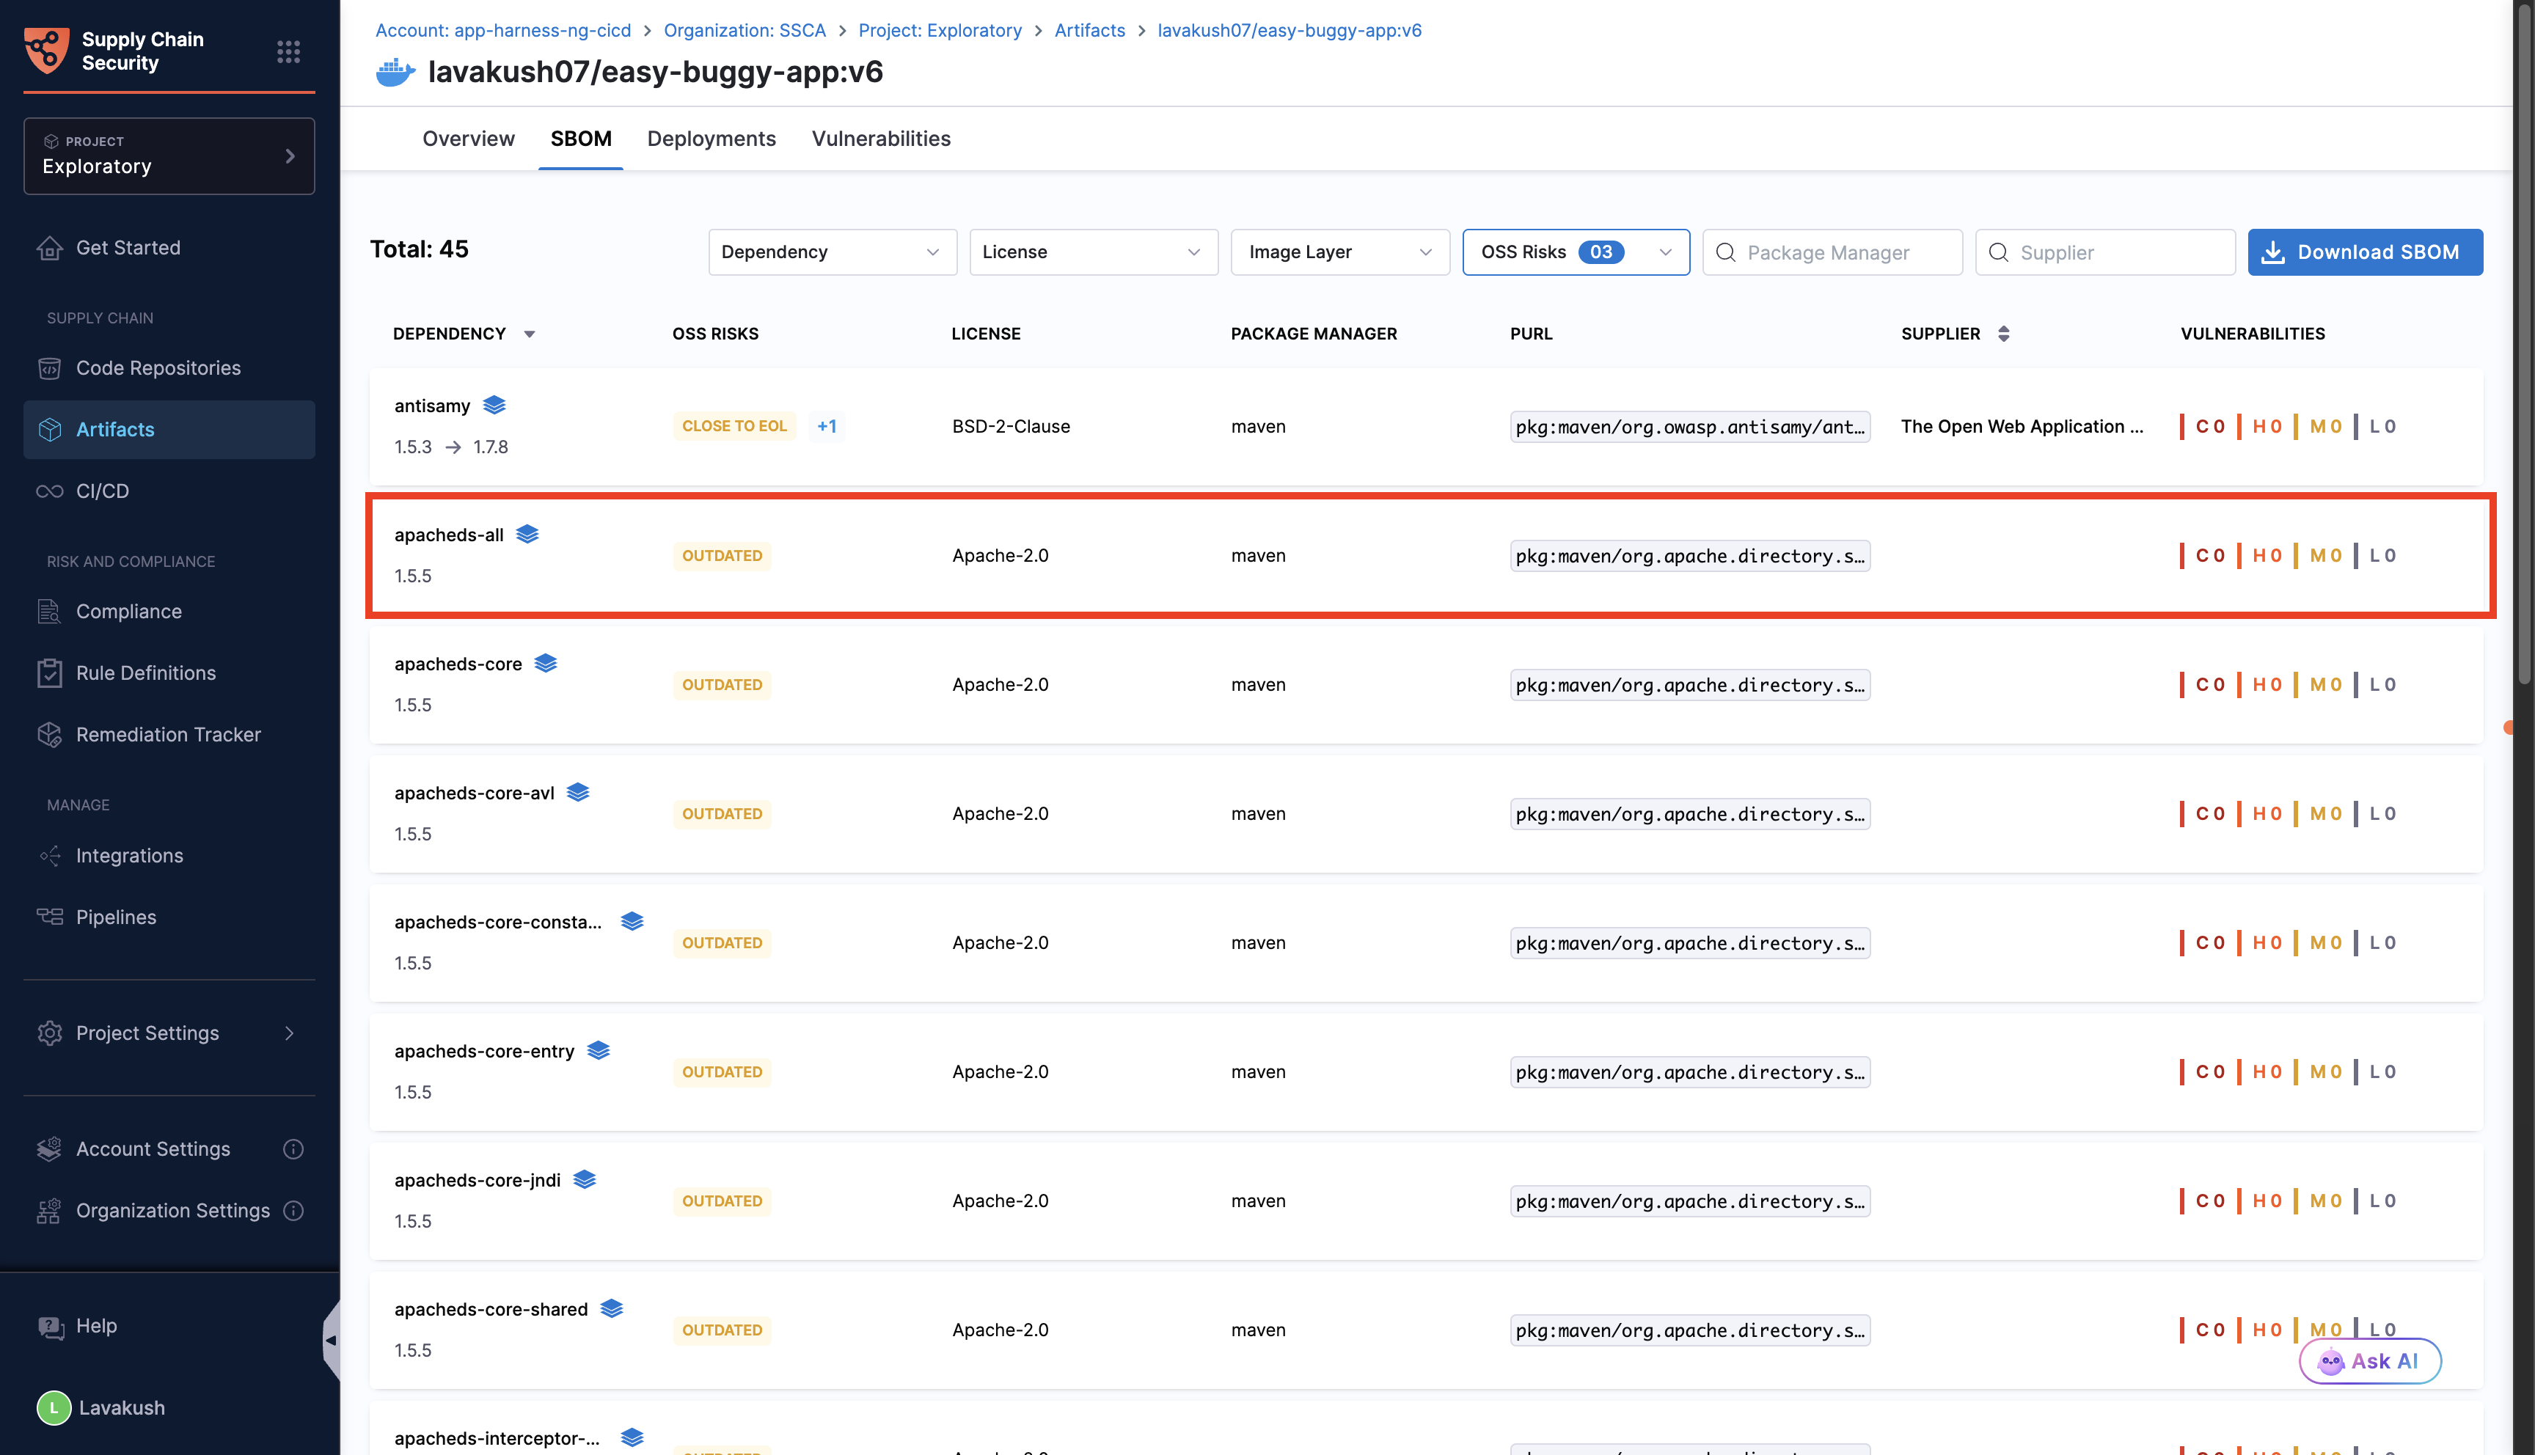Viewport: 2535px width, 1455px height.
Task: Sort table by Supplier column
Action: click(x=2002, y=334)
